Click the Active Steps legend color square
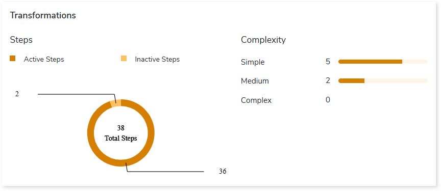441x191 pixels. [12, 59]
